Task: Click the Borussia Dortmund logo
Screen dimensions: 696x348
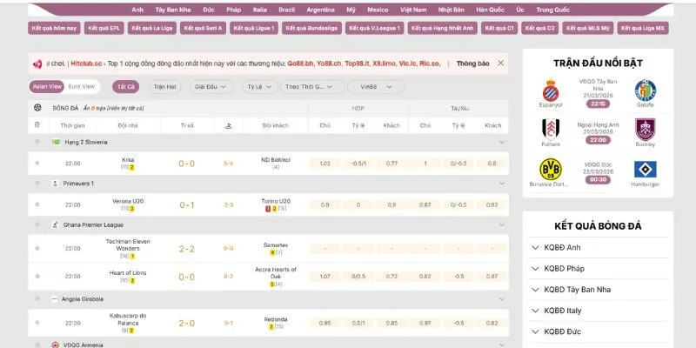Action: pos(550,169)
